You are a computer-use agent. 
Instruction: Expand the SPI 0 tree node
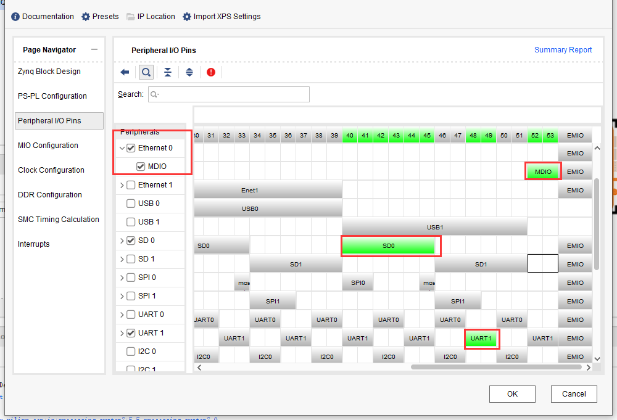122,278
